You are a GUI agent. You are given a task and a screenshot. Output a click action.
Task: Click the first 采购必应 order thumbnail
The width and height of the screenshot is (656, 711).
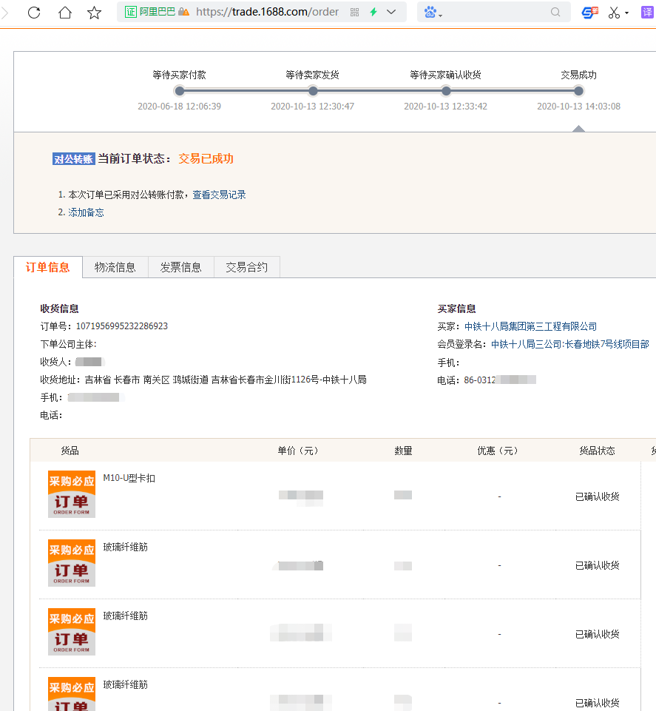[x=71, y=493]
